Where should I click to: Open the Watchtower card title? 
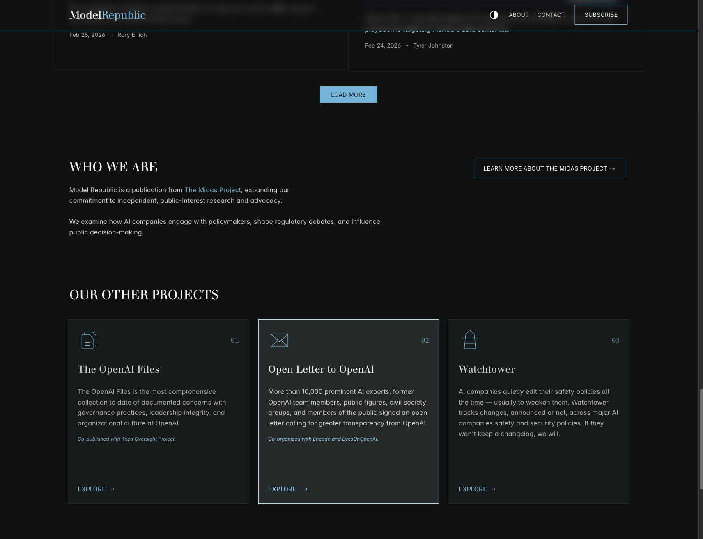(x=487, y=369)
